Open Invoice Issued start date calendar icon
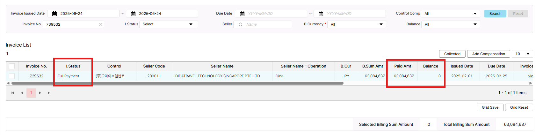 [x=54, y=14]
